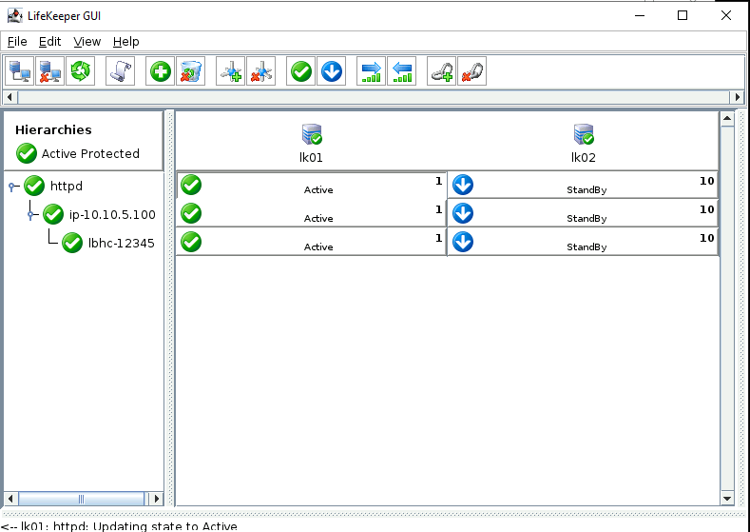Click httpd row's green Active icon under lk01
The height and width of the screenshot is (532, 750).
coord(191,185)
